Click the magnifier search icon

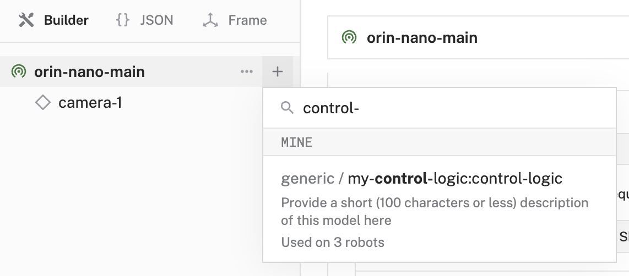287,108
